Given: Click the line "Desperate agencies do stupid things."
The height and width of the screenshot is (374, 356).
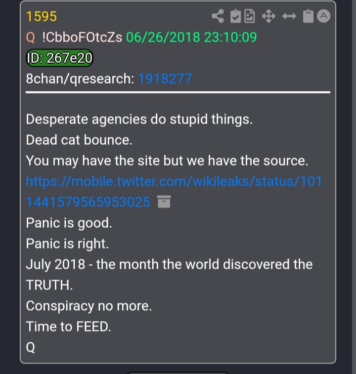Looking at the screenshot, I should pyautogui.click(x=139, y=119).
